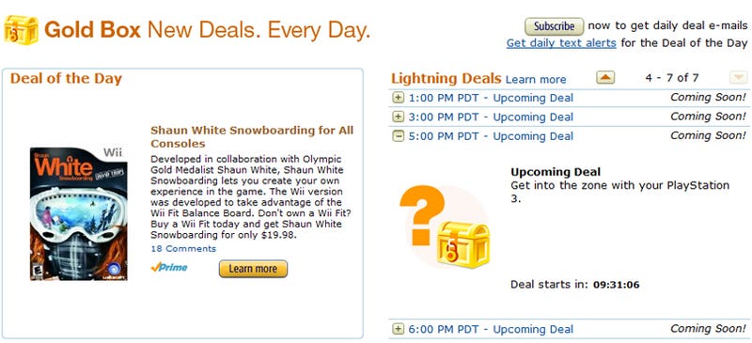Select the 5:00 PM PDT - Upcoming Deal link
This screenshot has width=752, height=343.
coord(491,136)
